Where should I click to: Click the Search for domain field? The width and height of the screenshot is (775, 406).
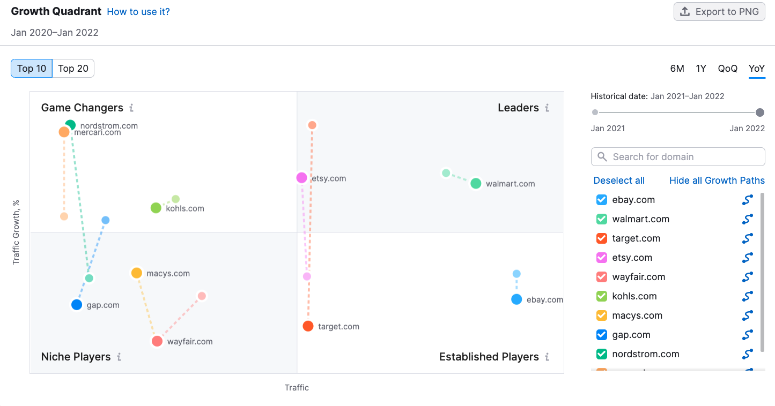678,157
